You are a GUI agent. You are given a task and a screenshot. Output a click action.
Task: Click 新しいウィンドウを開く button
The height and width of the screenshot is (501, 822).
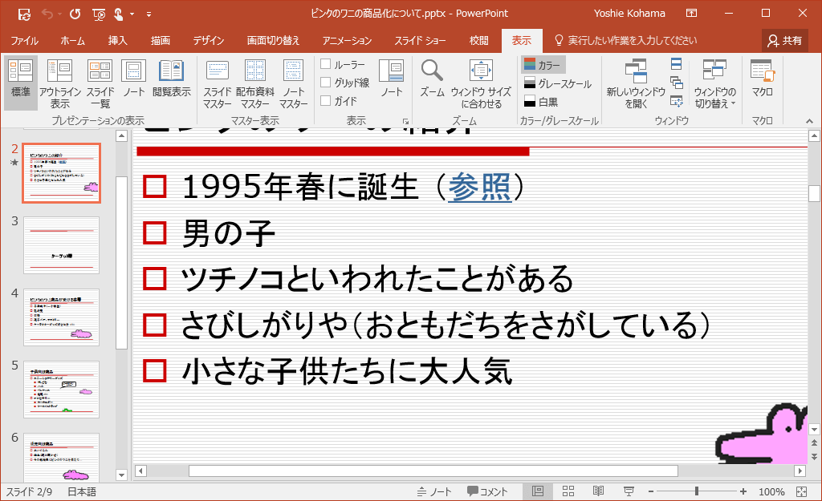click(636, 83)
